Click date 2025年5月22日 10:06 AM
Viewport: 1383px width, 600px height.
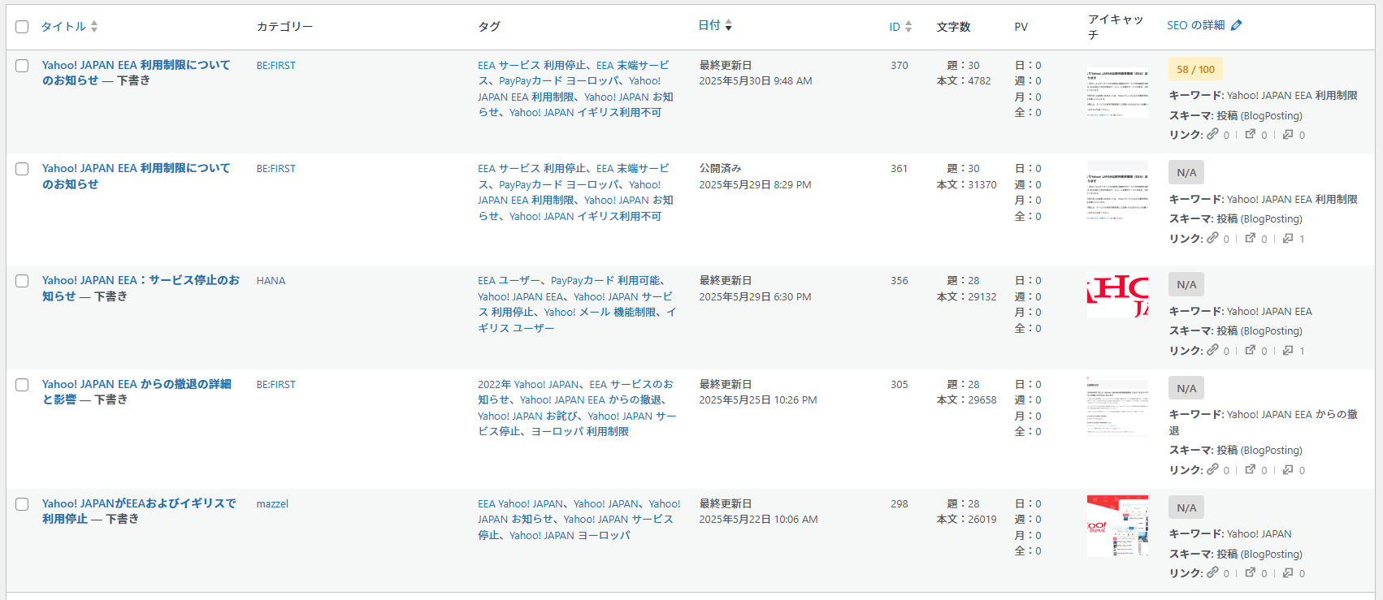click(758, 520)
